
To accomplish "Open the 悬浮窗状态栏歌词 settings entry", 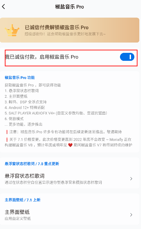I will 70,179.
